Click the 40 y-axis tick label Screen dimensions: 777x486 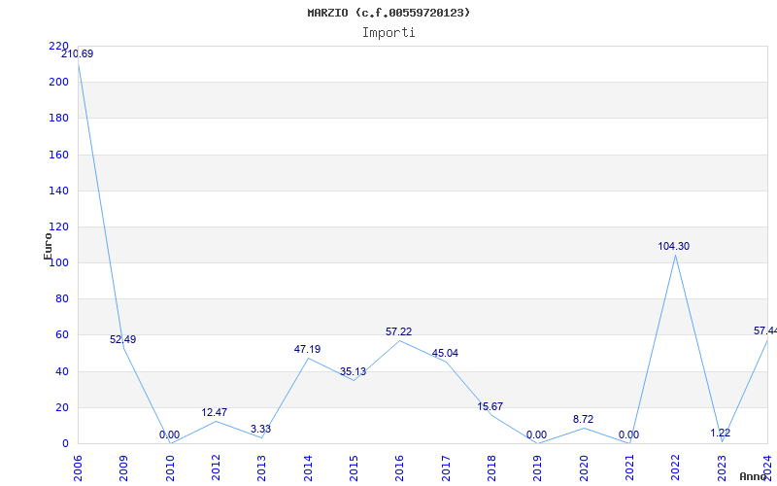[x=62, y=371]
